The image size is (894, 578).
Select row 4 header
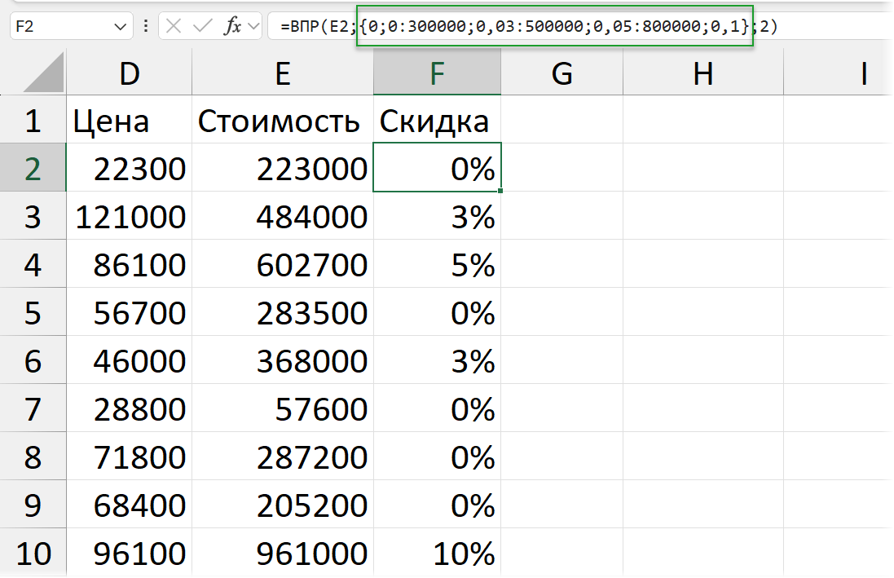coord(33,263)
